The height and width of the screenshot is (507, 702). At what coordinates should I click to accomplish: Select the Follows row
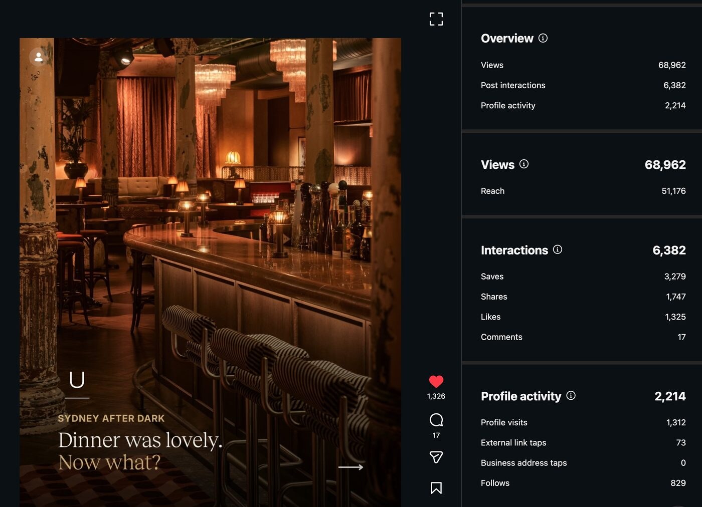click(x=583, y=483)
